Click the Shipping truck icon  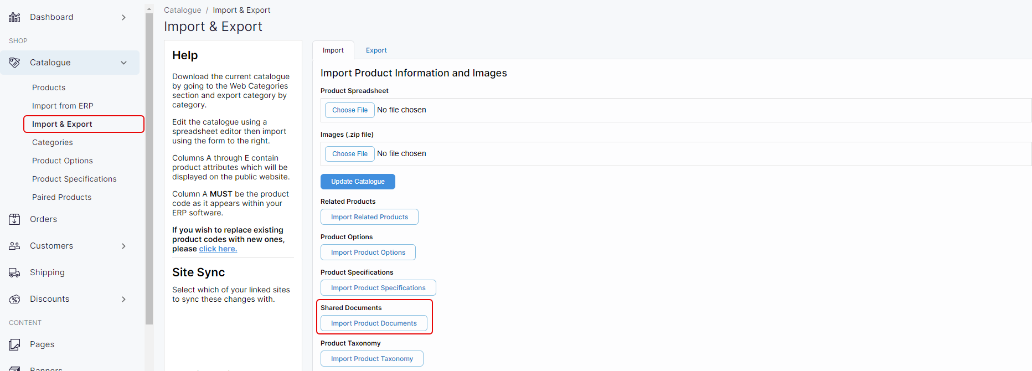click(x=14, y=272)
